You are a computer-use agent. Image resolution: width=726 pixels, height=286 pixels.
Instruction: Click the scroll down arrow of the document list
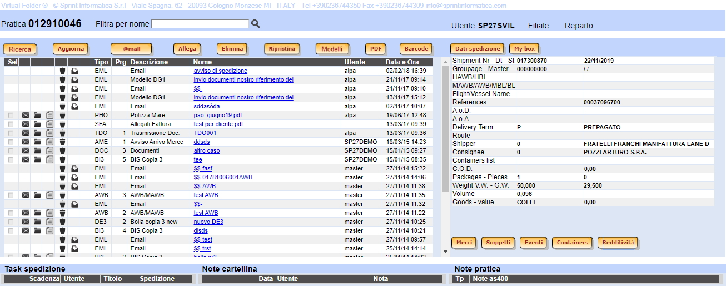coord(445,252)
